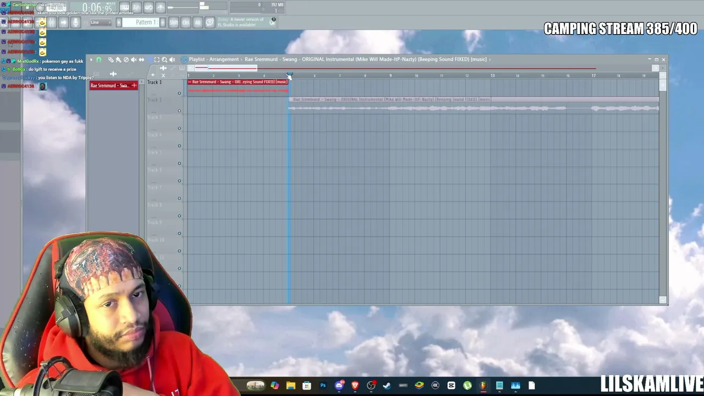The width and height of the screenshot is (704, 396).
Task: Select the Playback speaker tool
Action: pyautogui.click(x=172, y=59)
